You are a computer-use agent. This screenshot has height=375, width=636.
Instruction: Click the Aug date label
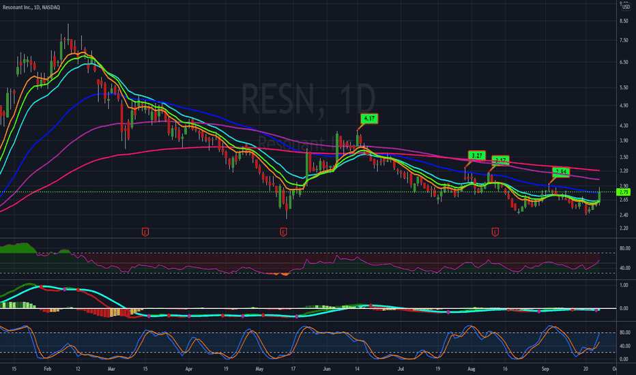coord(472,369)
